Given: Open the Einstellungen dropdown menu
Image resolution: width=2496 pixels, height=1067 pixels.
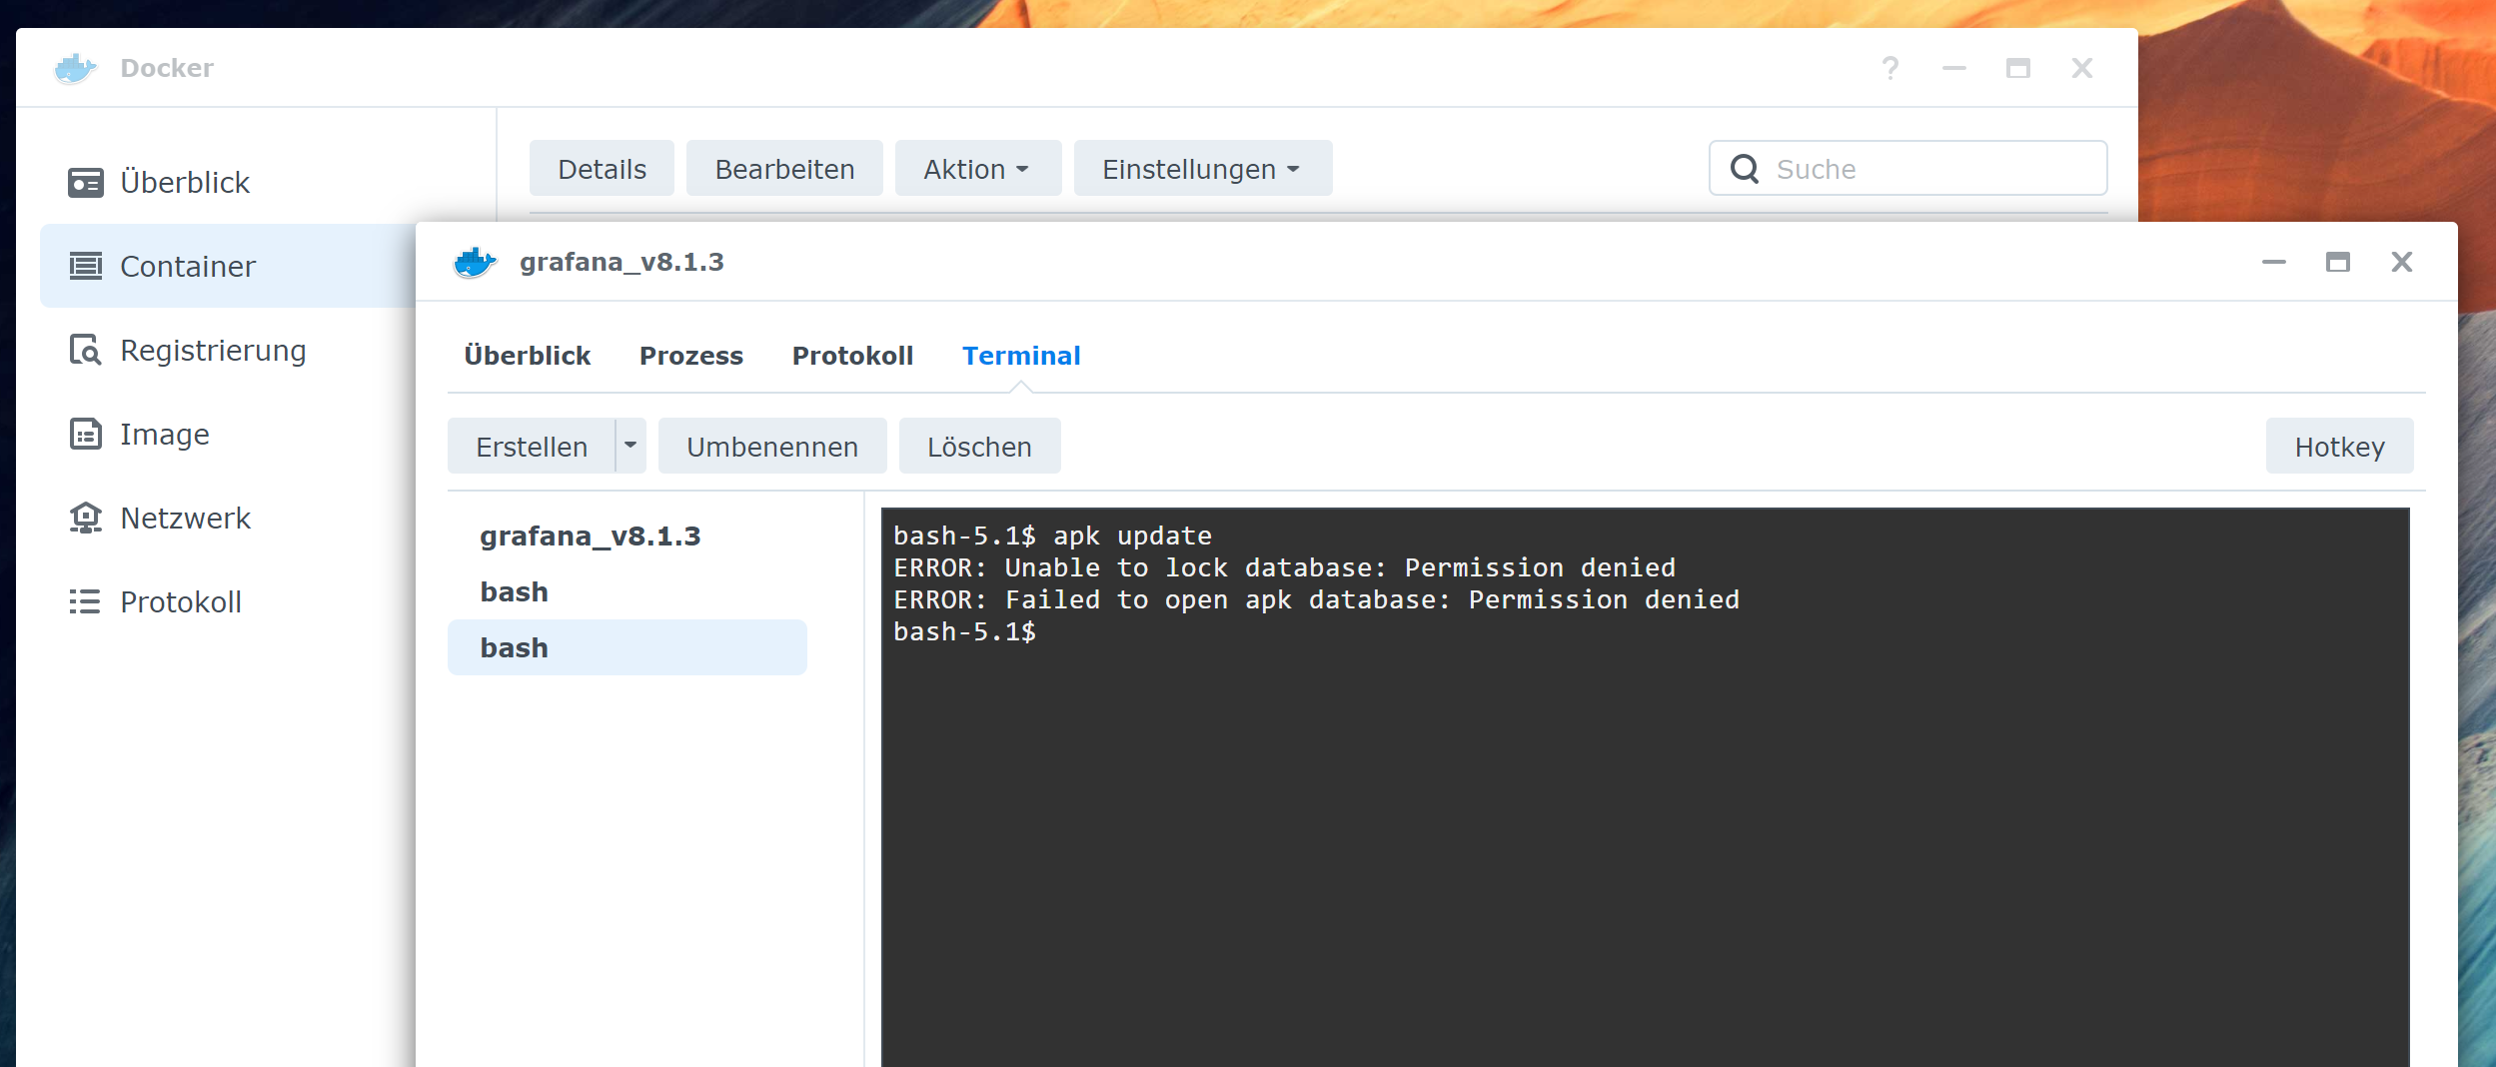Looking at the screenshot, I should pos(1203,169).
